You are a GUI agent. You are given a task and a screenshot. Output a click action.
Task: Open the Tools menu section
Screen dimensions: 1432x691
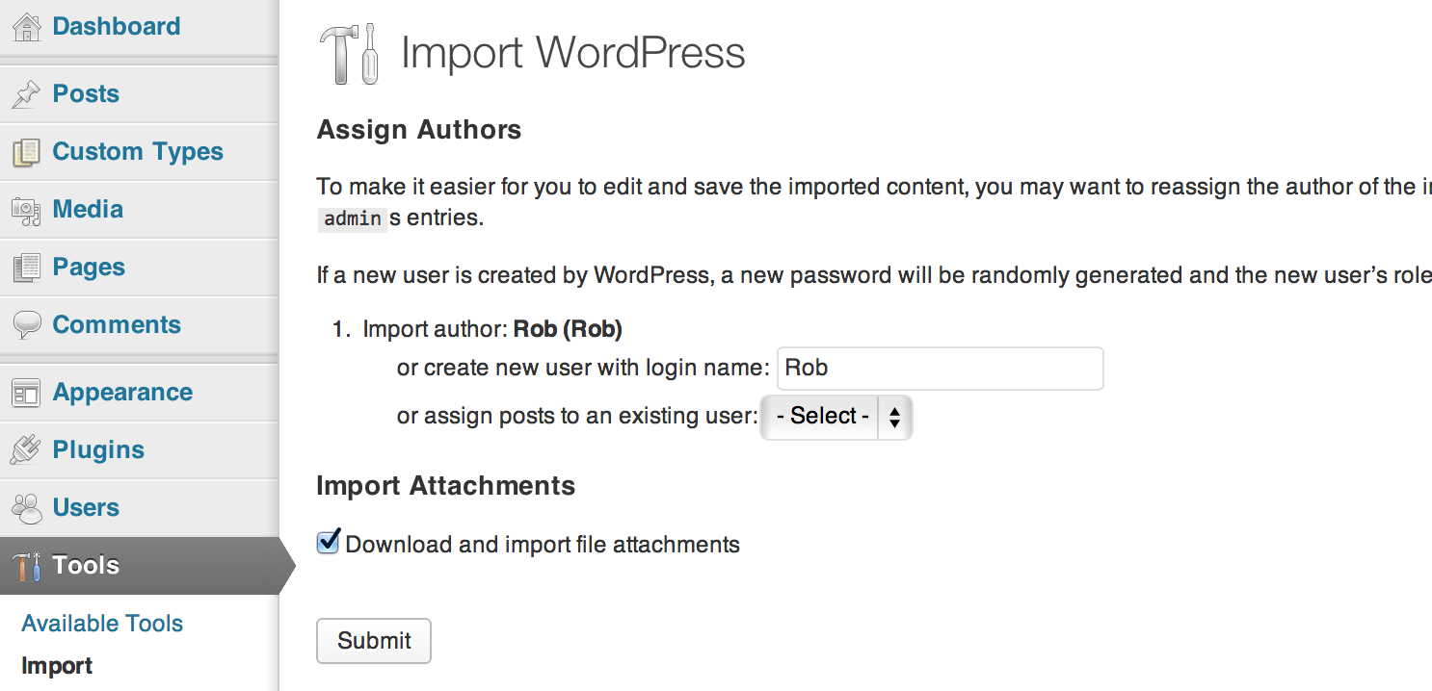pos(86,566)
